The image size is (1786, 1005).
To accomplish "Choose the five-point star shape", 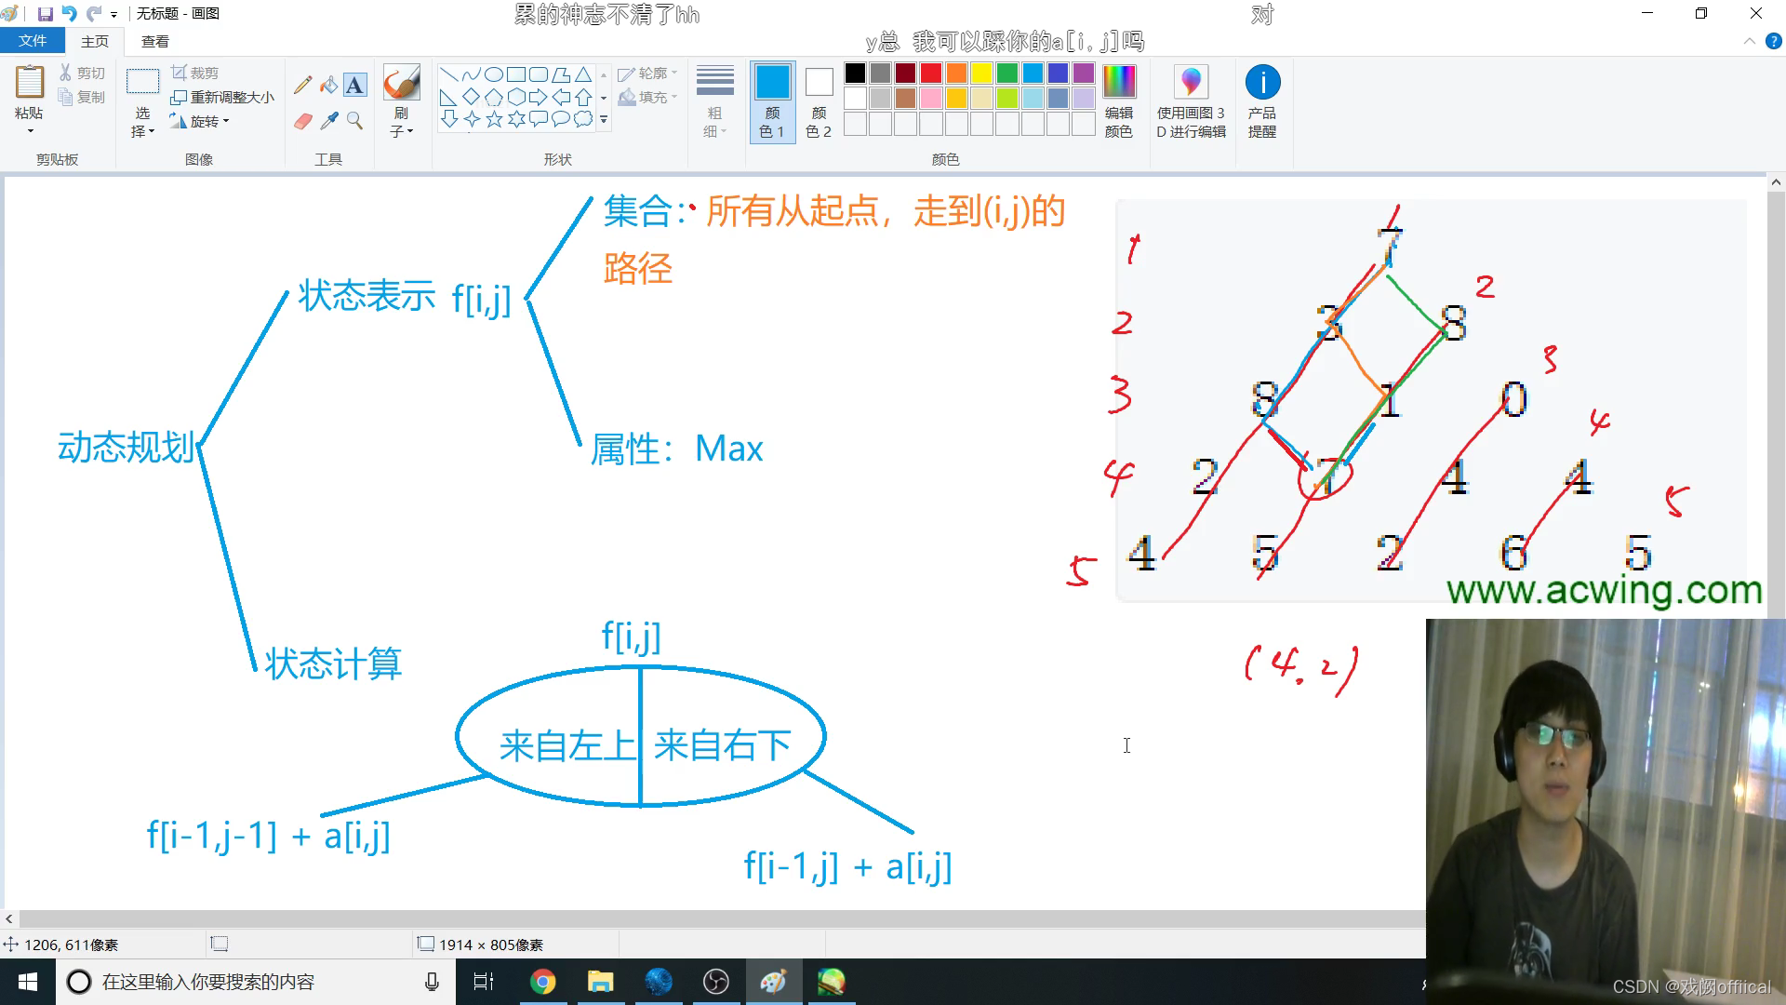I will coord(494,119).
